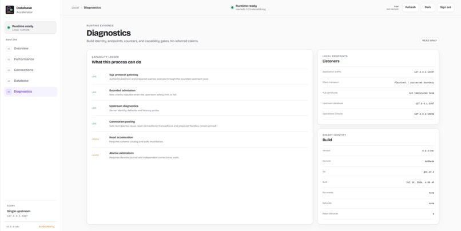Open the Overview page
Image resolution: width=461 pixels, height=231 pixels.
pyautogui.click(x=30, y=49)
